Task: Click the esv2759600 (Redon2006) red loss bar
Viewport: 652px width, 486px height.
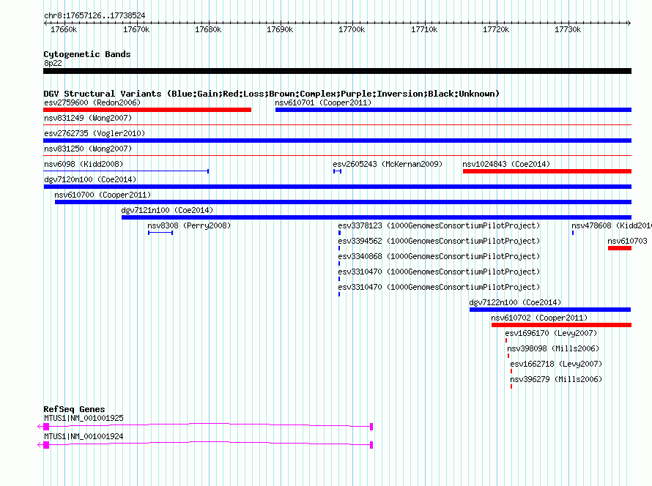Action: [147, 110]
